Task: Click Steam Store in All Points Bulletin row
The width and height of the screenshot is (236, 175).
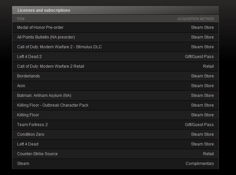Action: (202, 37)
